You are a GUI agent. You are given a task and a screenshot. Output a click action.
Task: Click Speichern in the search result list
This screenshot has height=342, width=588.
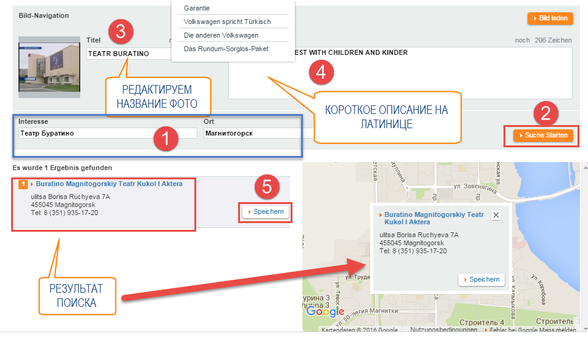tap(266, 212)
